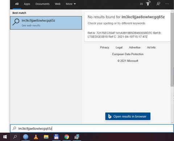Click the Check your spelling text
Viewport: 174px width, 141px height.
click(x=116, y=23)
